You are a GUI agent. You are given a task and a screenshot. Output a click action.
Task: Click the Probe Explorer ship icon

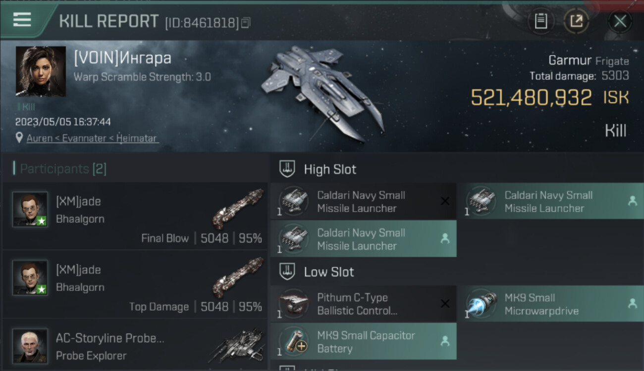237,346
